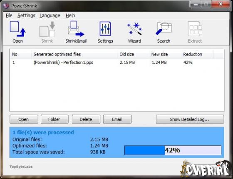Select the Perfection1.pps file row
233x179 pixels.
pos(117,63)
